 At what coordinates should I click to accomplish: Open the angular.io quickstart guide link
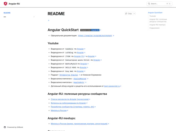95,36
